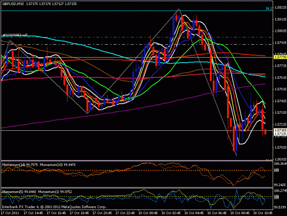Viewport: 287px width, 216px height.
Task: Click the 17 Oct 2011 time label
Action: 10,213
